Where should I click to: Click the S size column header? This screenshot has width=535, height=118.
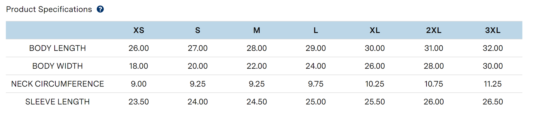tap(198, 31)
